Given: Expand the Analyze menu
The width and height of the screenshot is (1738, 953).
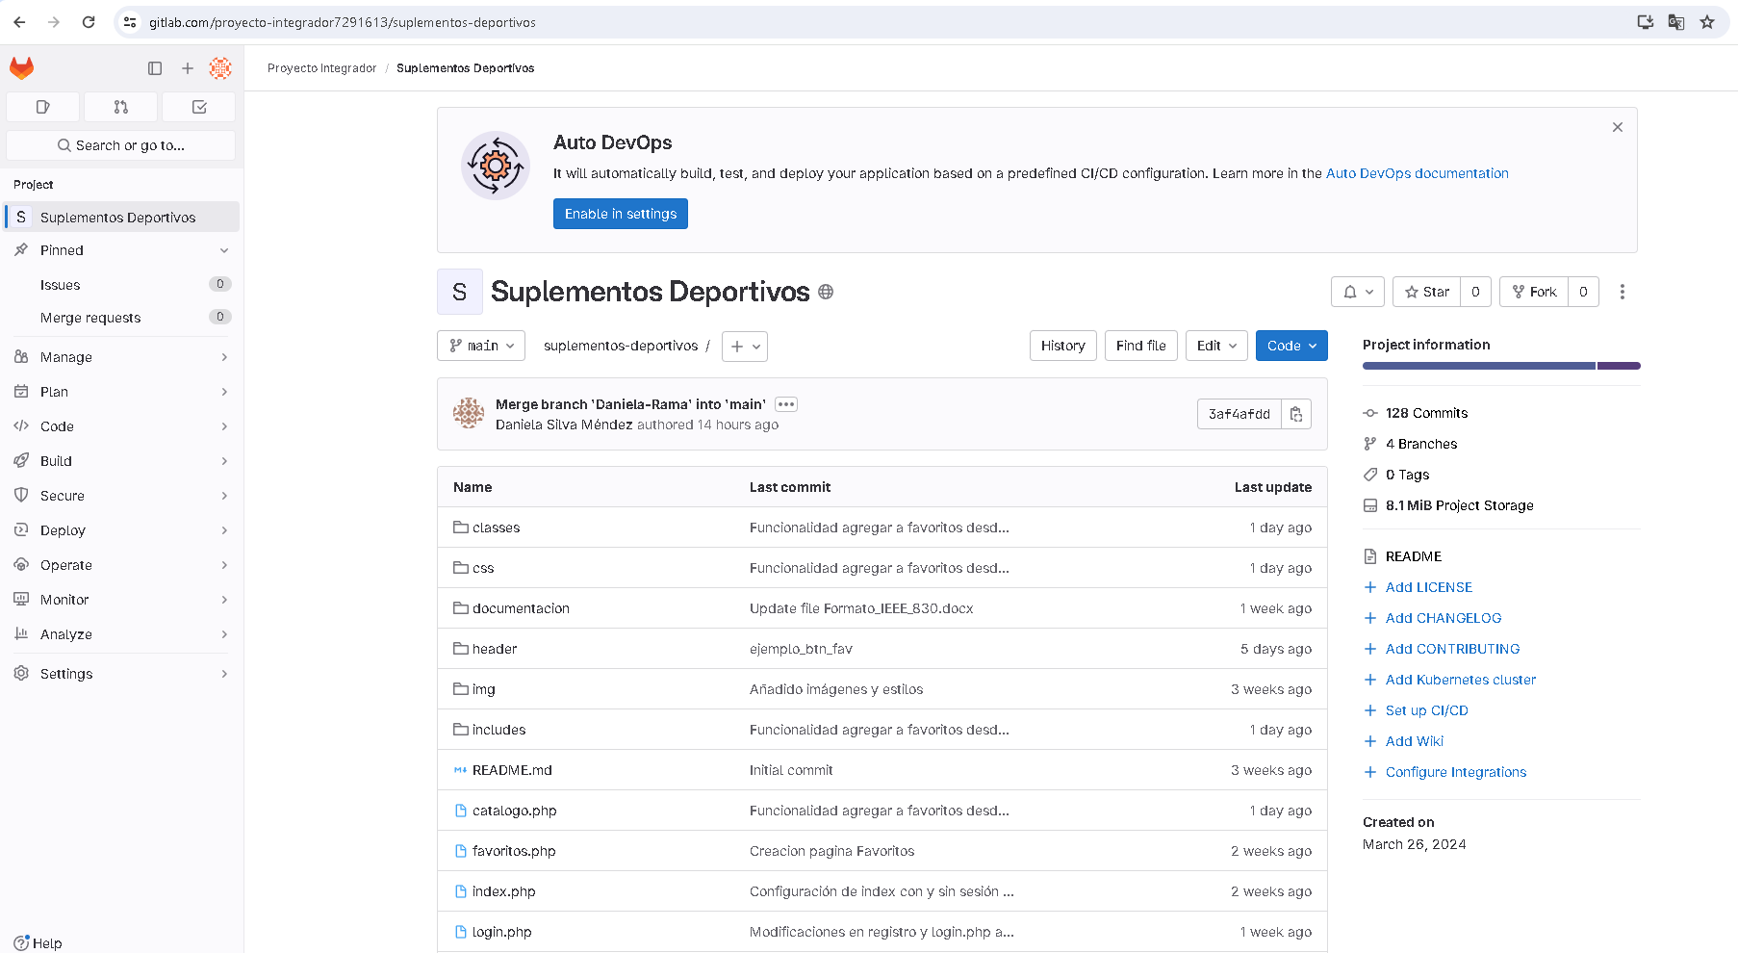Looking at the screenshot, I should [121, 634].
